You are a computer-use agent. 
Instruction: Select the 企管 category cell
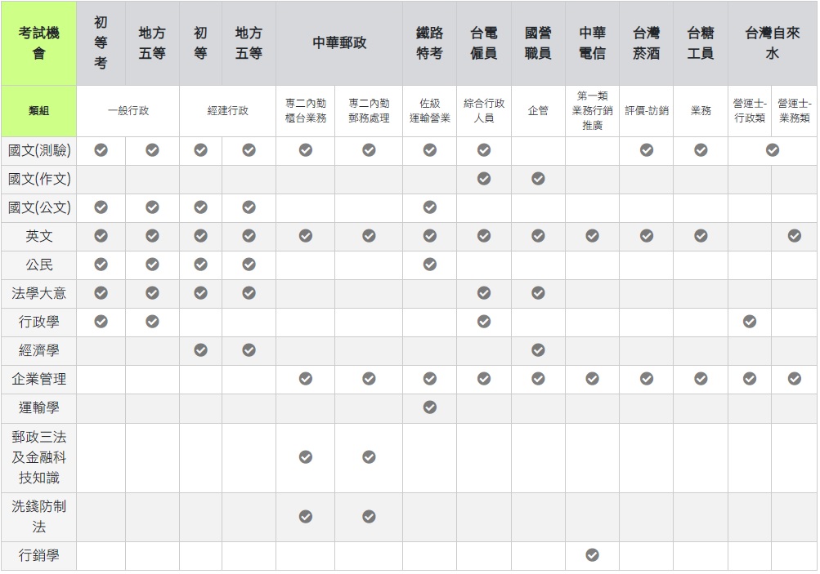[x=538, y=111]
